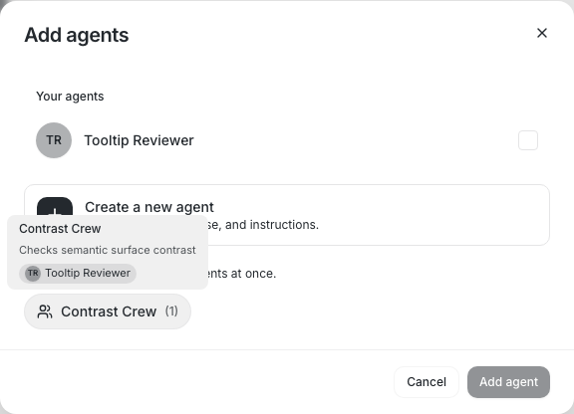Click Tooltip Reviewer chip inside the tooltip
This screenshot has width=574, height=414.
[x=78, y=274]
